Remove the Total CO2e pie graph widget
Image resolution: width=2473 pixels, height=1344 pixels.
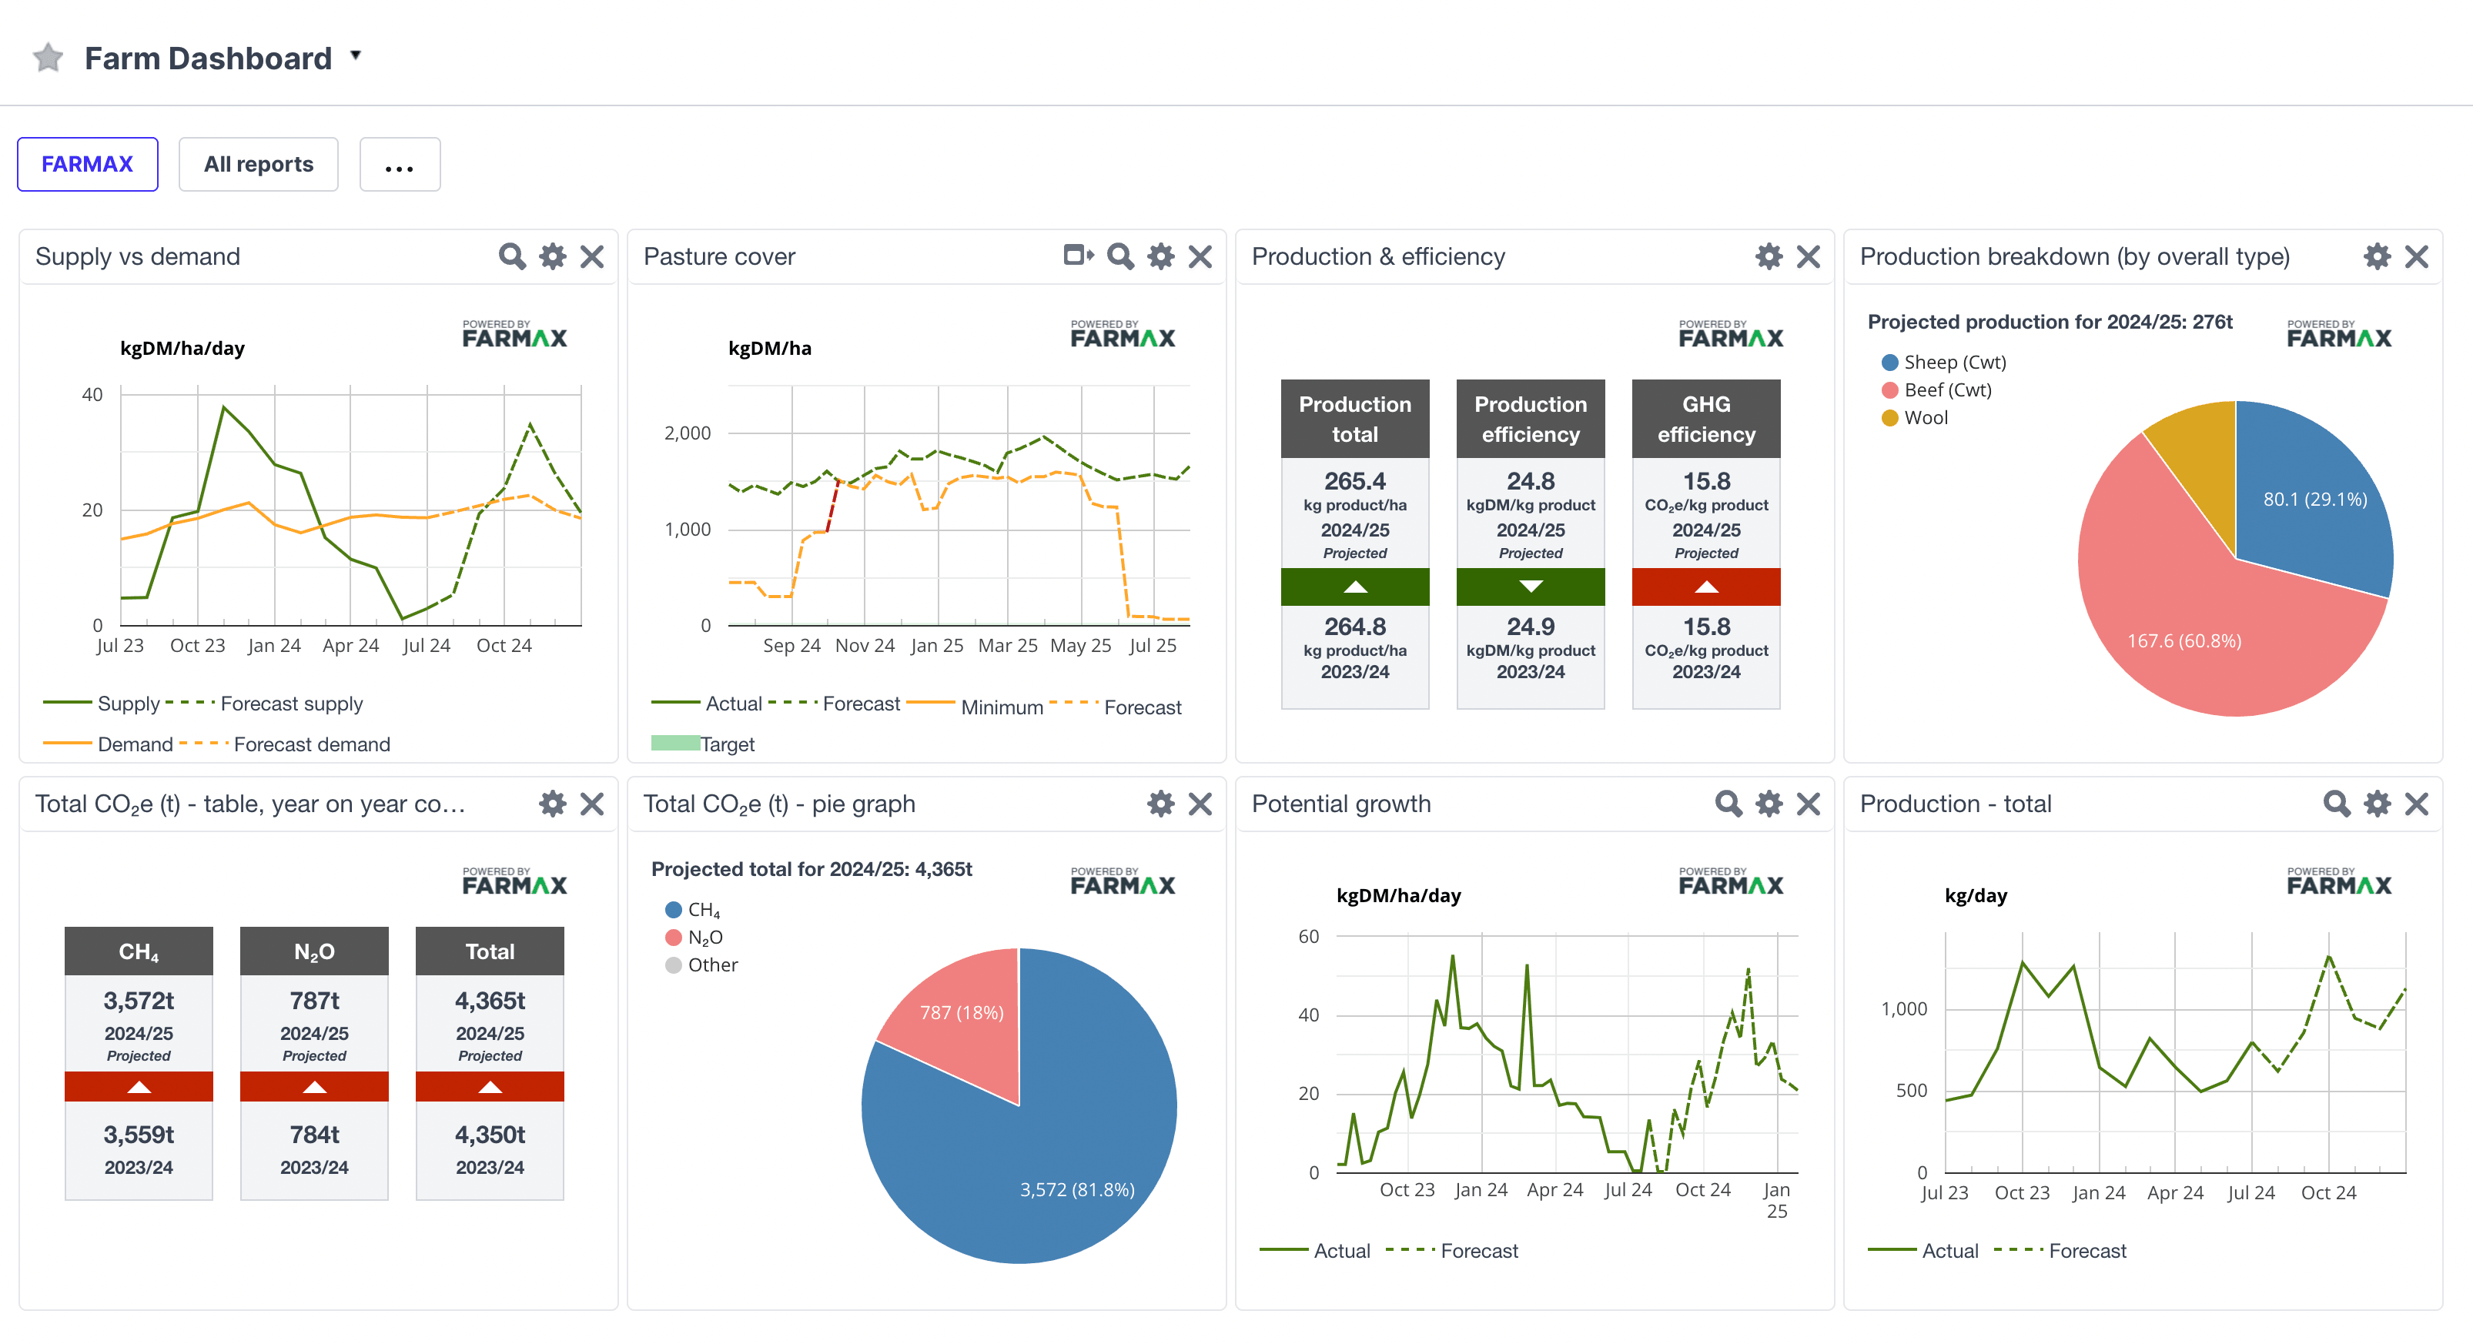[1200, 804]
